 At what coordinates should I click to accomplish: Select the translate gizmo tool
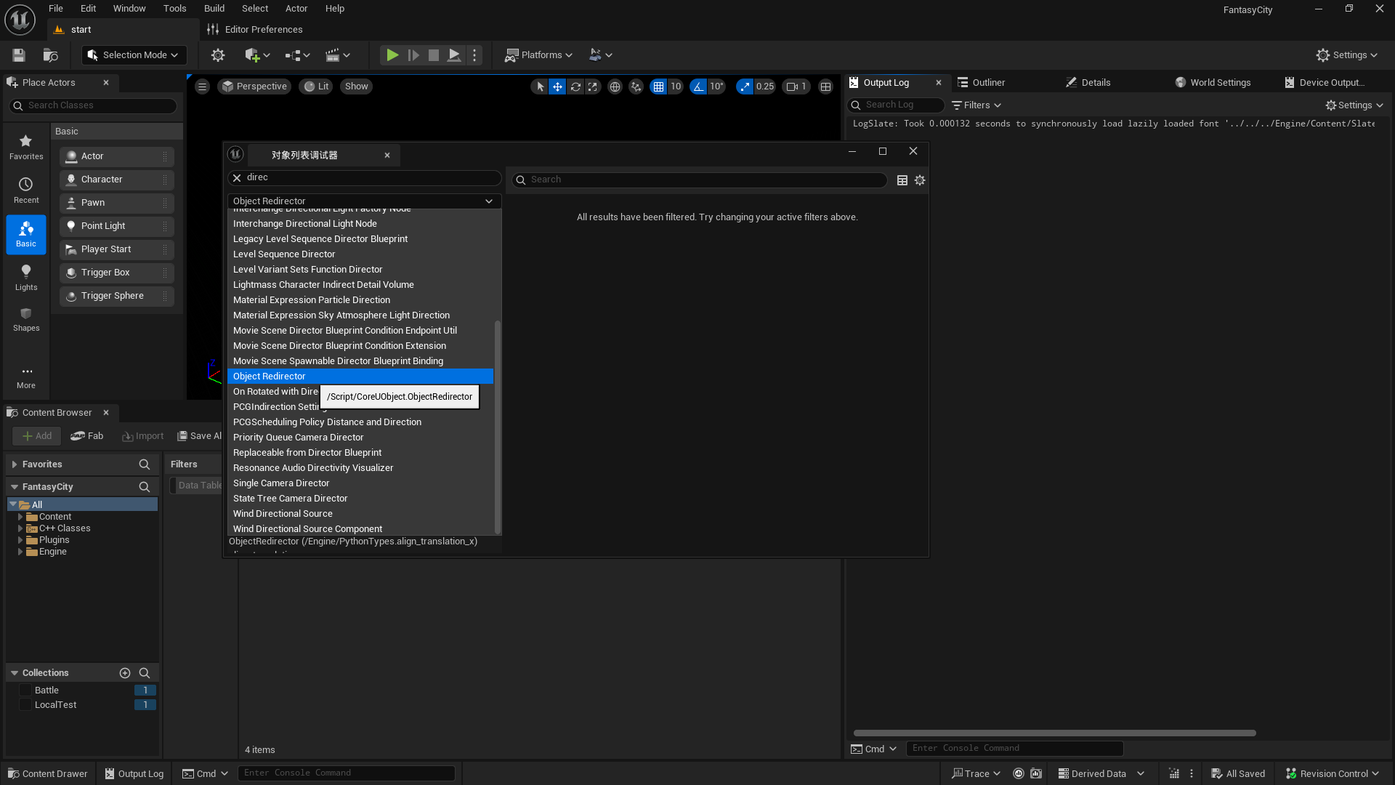(557, 86)
